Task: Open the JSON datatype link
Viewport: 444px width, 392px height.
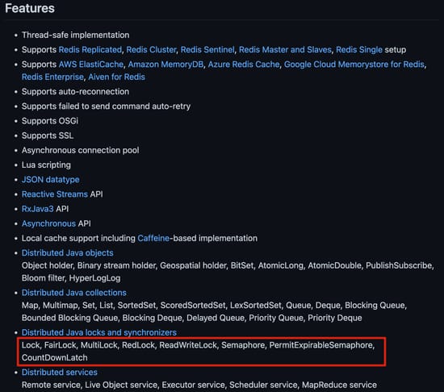Action: point(50,180)
